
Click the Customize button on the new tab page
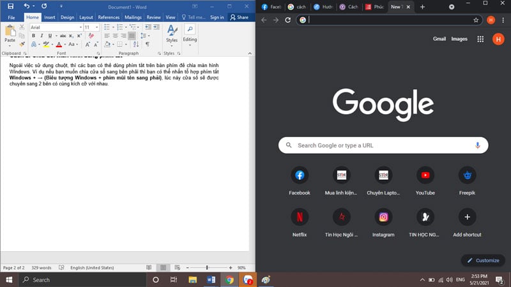(x=483, y=260)
